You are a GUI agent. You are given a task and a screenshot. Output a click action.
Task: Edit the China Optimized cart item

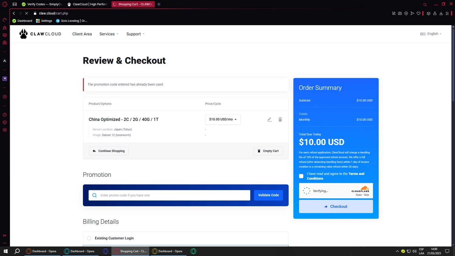269,120
